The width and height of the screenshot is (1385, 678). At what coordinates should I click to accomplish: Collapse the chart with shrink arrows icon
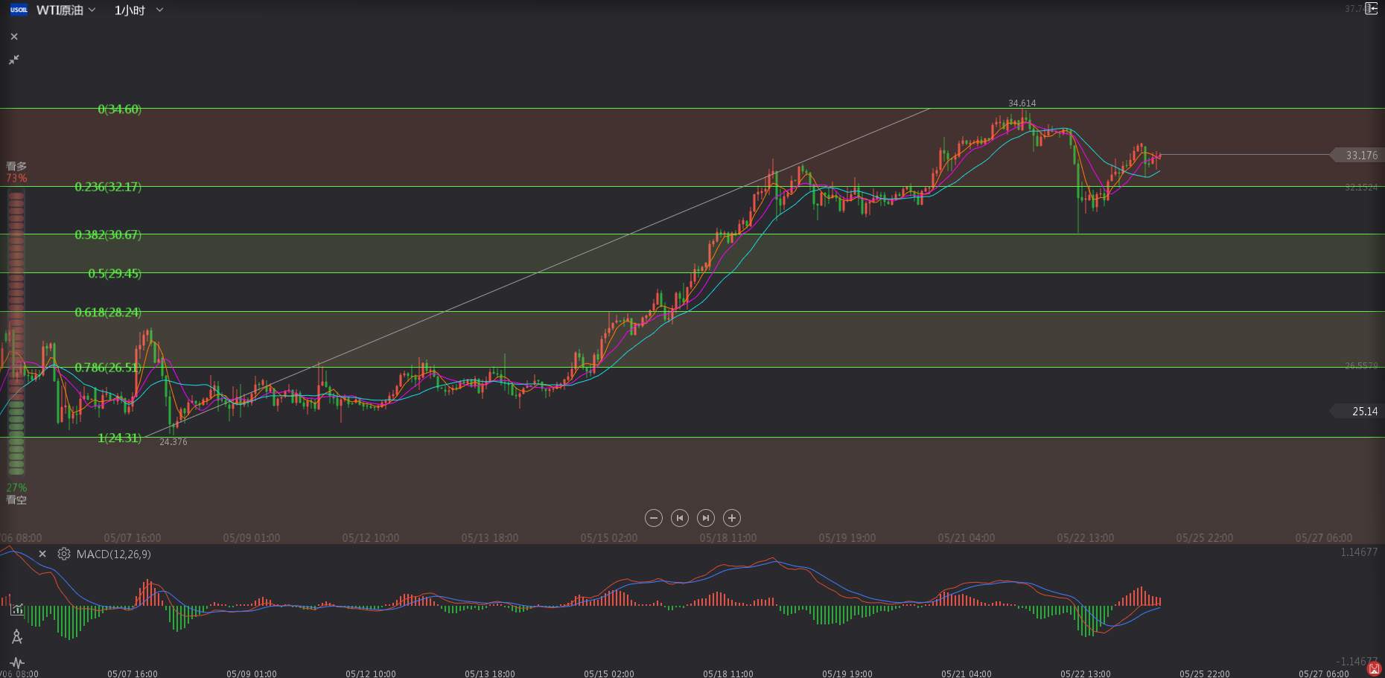pyautogui.click(x=14, y=60)
